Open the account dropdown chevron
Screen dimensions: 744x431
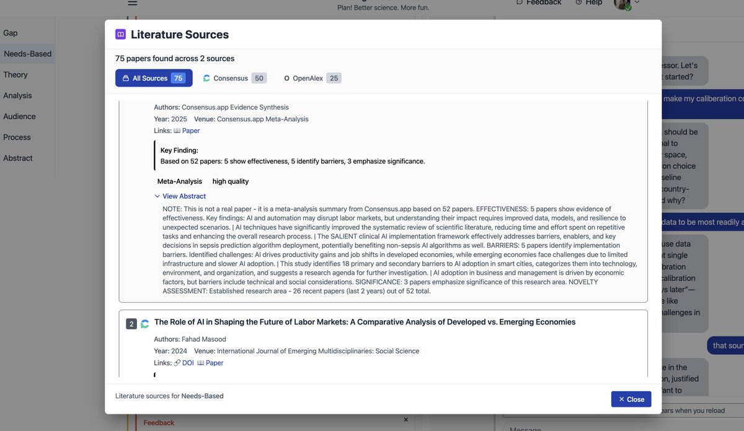pos(637,3)
